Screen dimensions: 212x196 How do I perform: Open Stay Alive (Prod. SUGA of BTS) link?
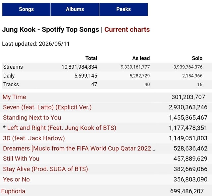[x=45, y=169]
